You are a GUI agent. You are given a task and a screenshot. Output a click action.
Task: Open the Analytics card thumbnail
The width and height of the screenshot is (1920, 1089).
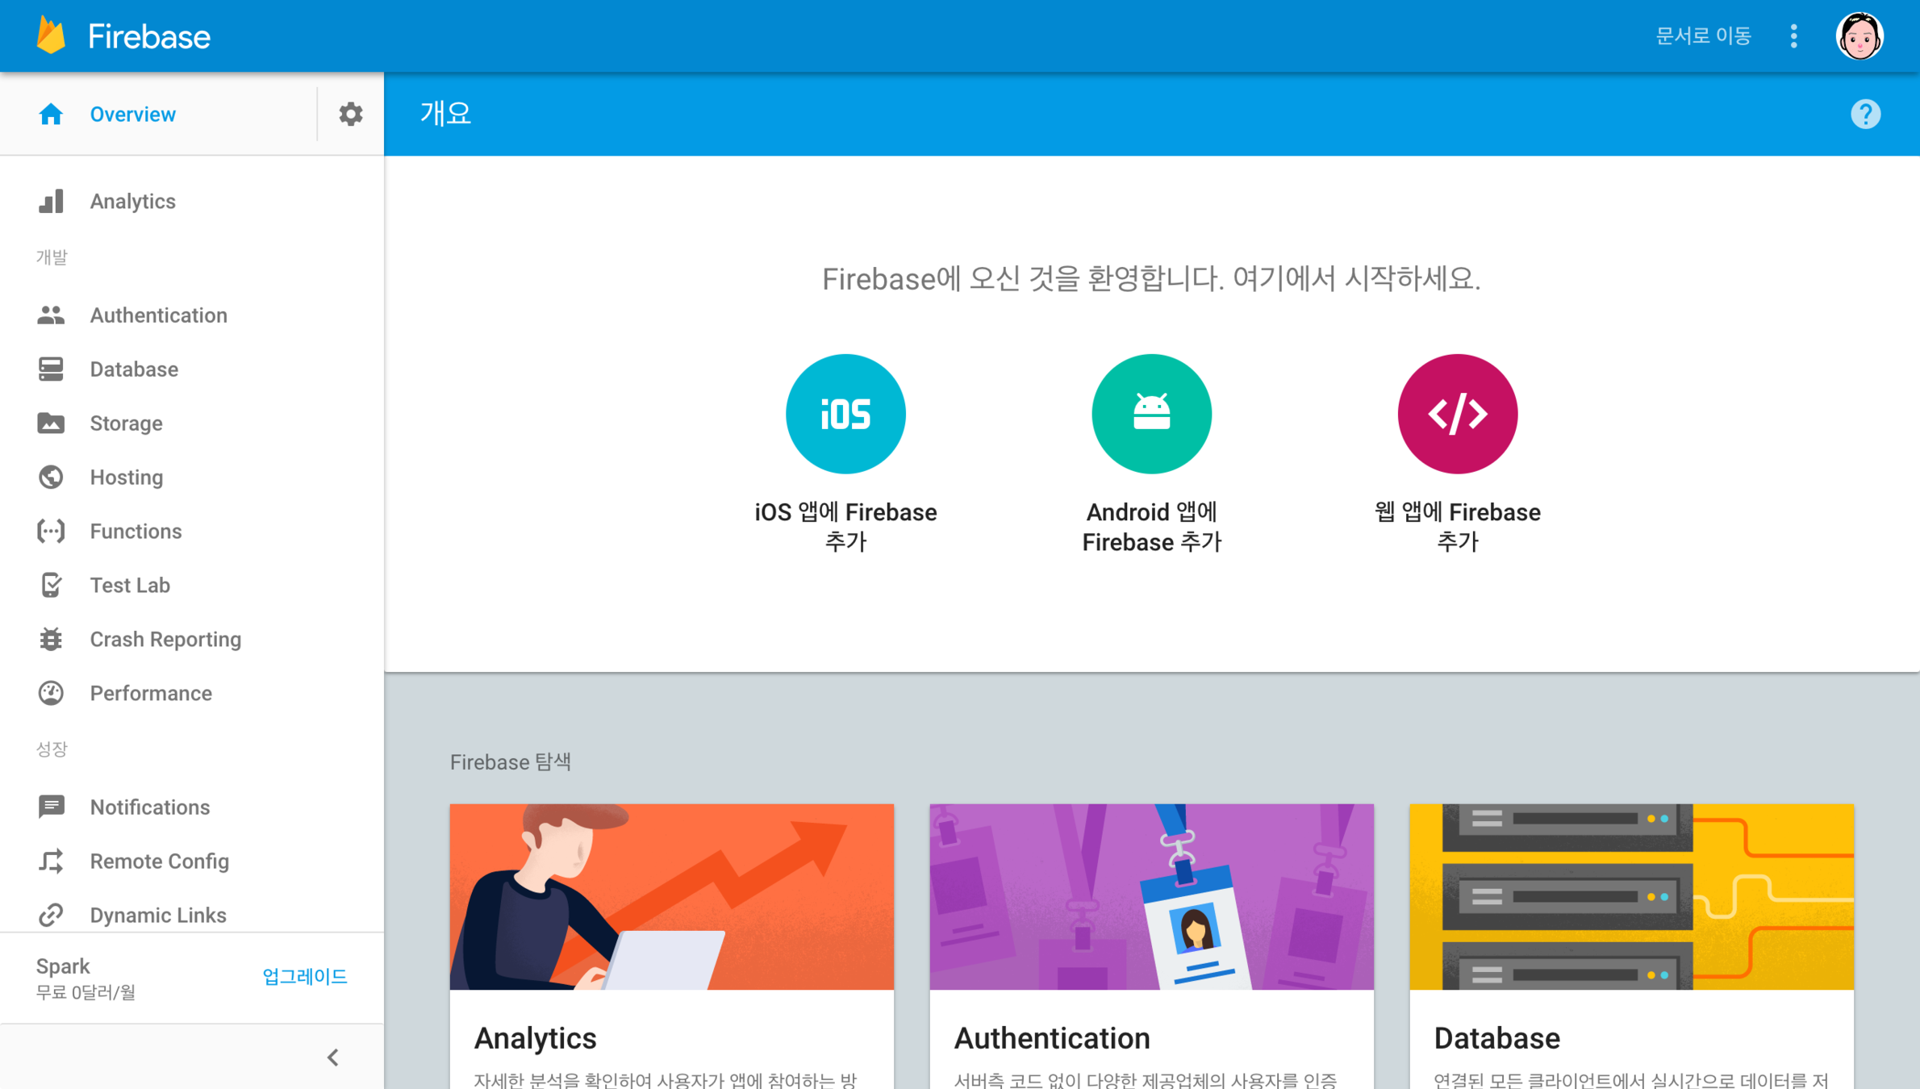[671, 896]
